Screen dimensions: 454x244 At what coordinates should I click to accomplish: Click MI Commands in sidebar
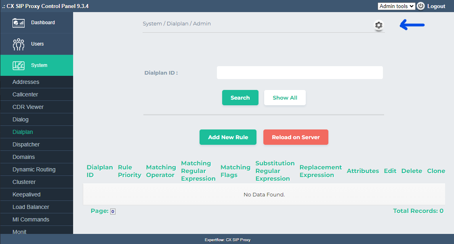(x=31, y=219)
